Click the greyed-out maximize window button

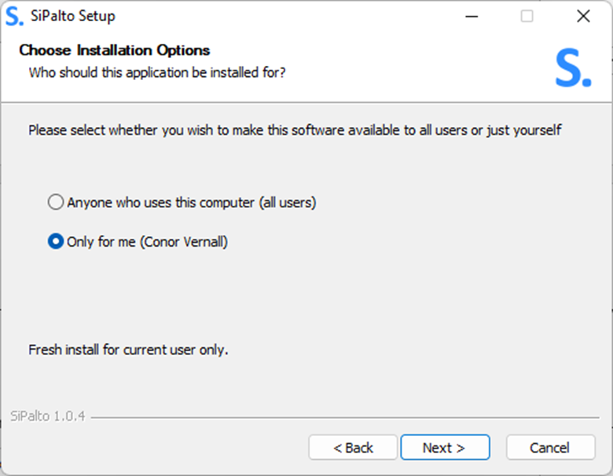527,16
